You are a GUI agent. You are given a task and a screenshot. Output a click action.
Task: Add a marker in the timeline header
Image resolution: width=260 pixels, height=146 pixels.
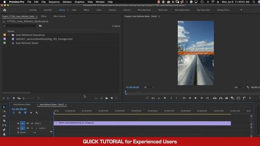31,113
